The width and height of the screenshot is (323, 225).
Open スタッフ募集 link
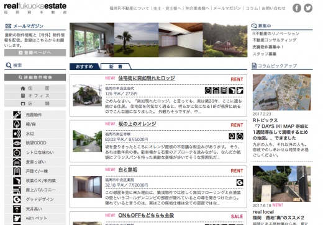click(265, 54)
